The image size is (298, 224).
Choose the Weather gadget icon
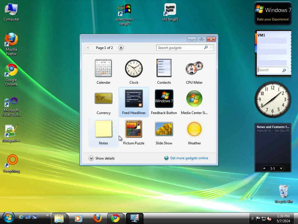[x=194, y=129]
